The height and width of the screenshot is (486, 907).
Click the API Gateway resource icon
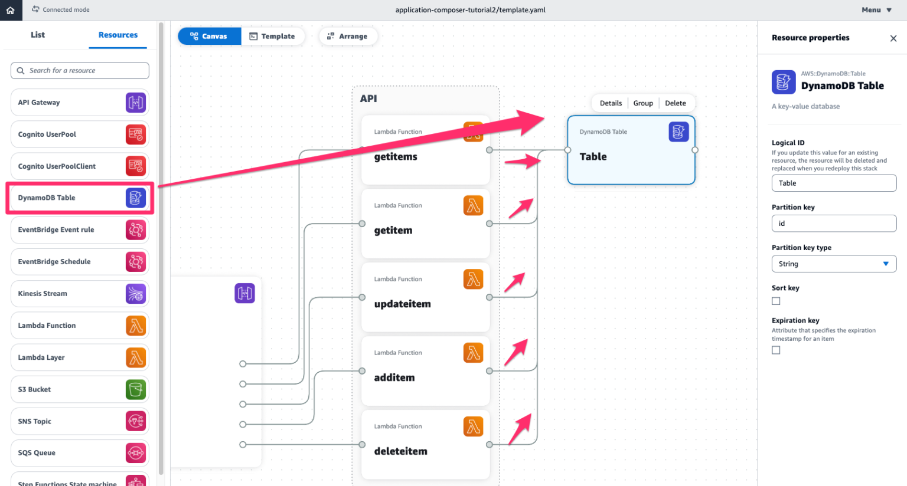[135, 103]
